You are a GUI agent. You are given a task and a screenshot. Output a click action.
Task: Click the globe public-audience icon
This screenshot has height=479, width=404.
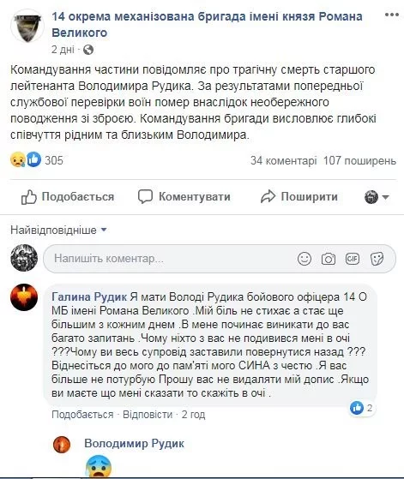88,50
